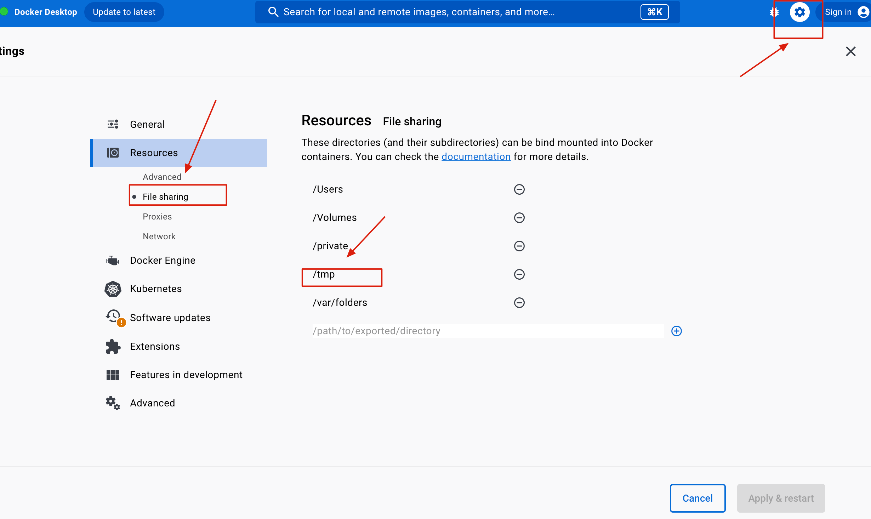Open the Kubernetes settings
Screen dimensions: 871x519
click(178, 289)
